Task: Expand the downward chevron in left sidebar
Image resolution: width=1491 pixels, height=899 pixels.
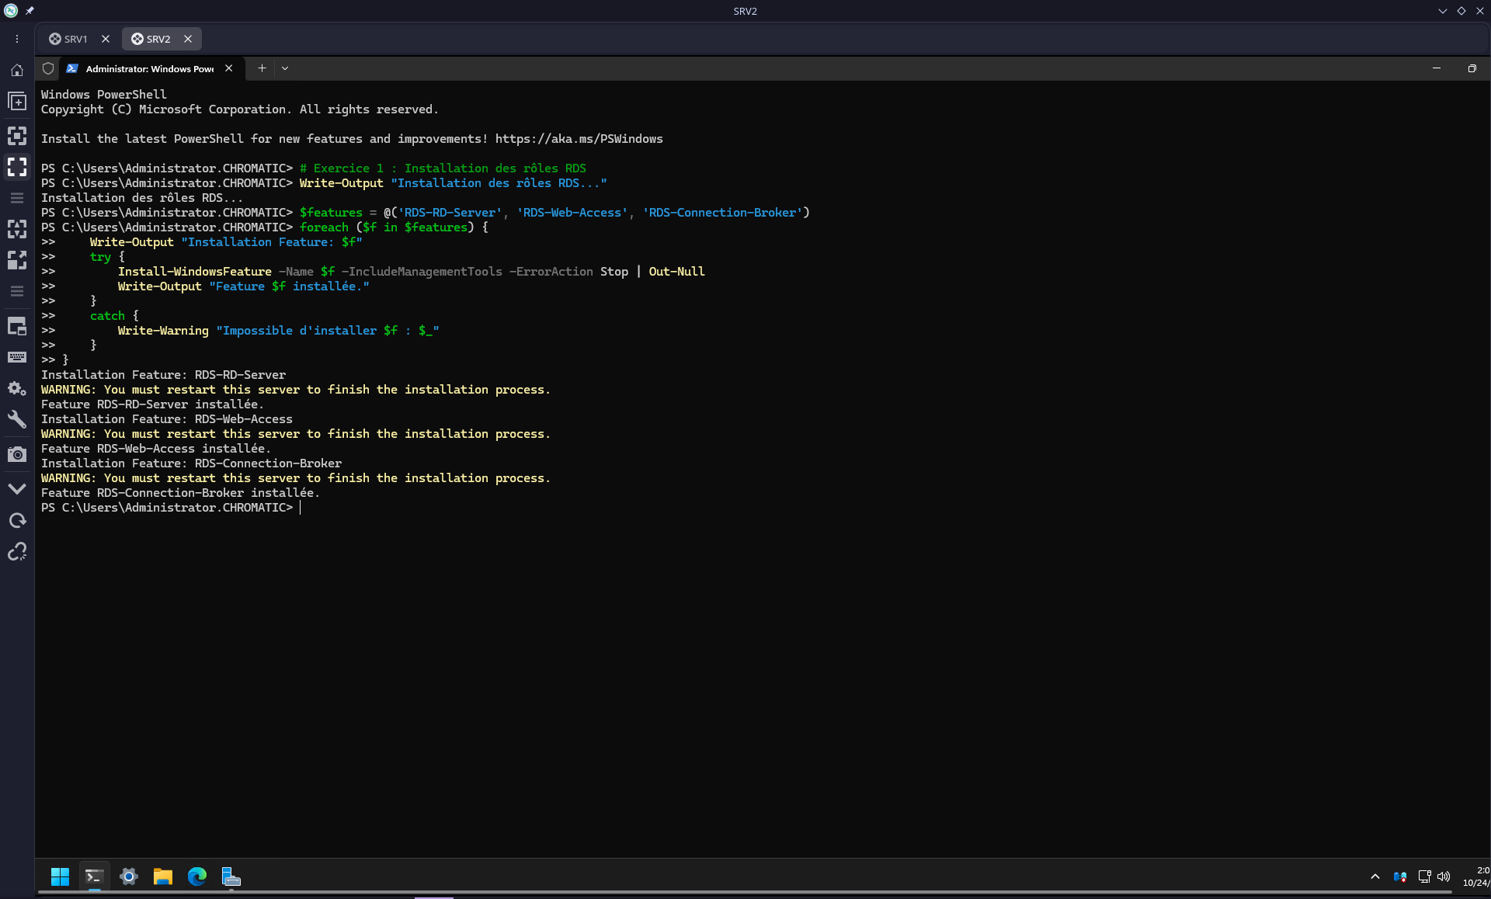Action: coord(17,489)
